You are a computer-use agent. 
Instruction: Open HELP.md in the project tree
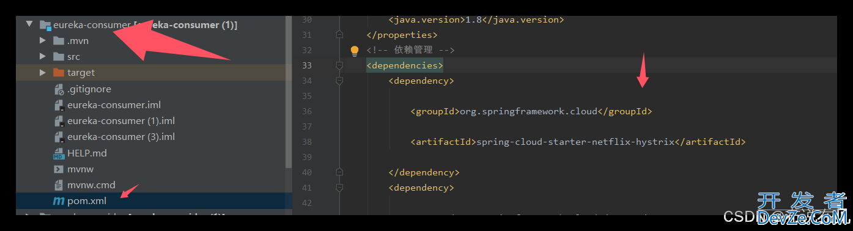point(87,153)
